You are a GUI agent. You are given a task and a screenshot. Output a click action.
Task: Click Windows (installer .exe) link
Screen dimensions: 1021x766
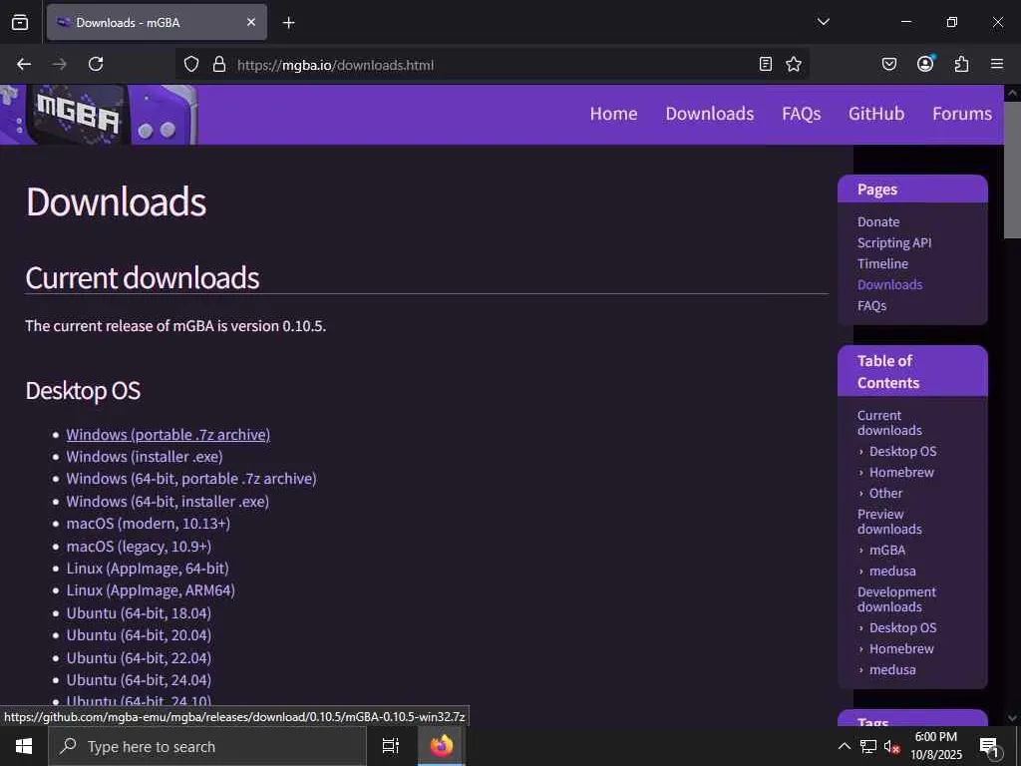click(145, 457)
